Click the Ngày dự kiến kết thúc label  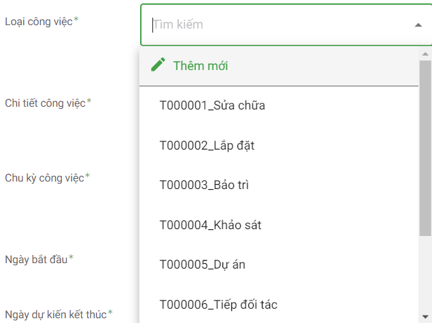56,314
